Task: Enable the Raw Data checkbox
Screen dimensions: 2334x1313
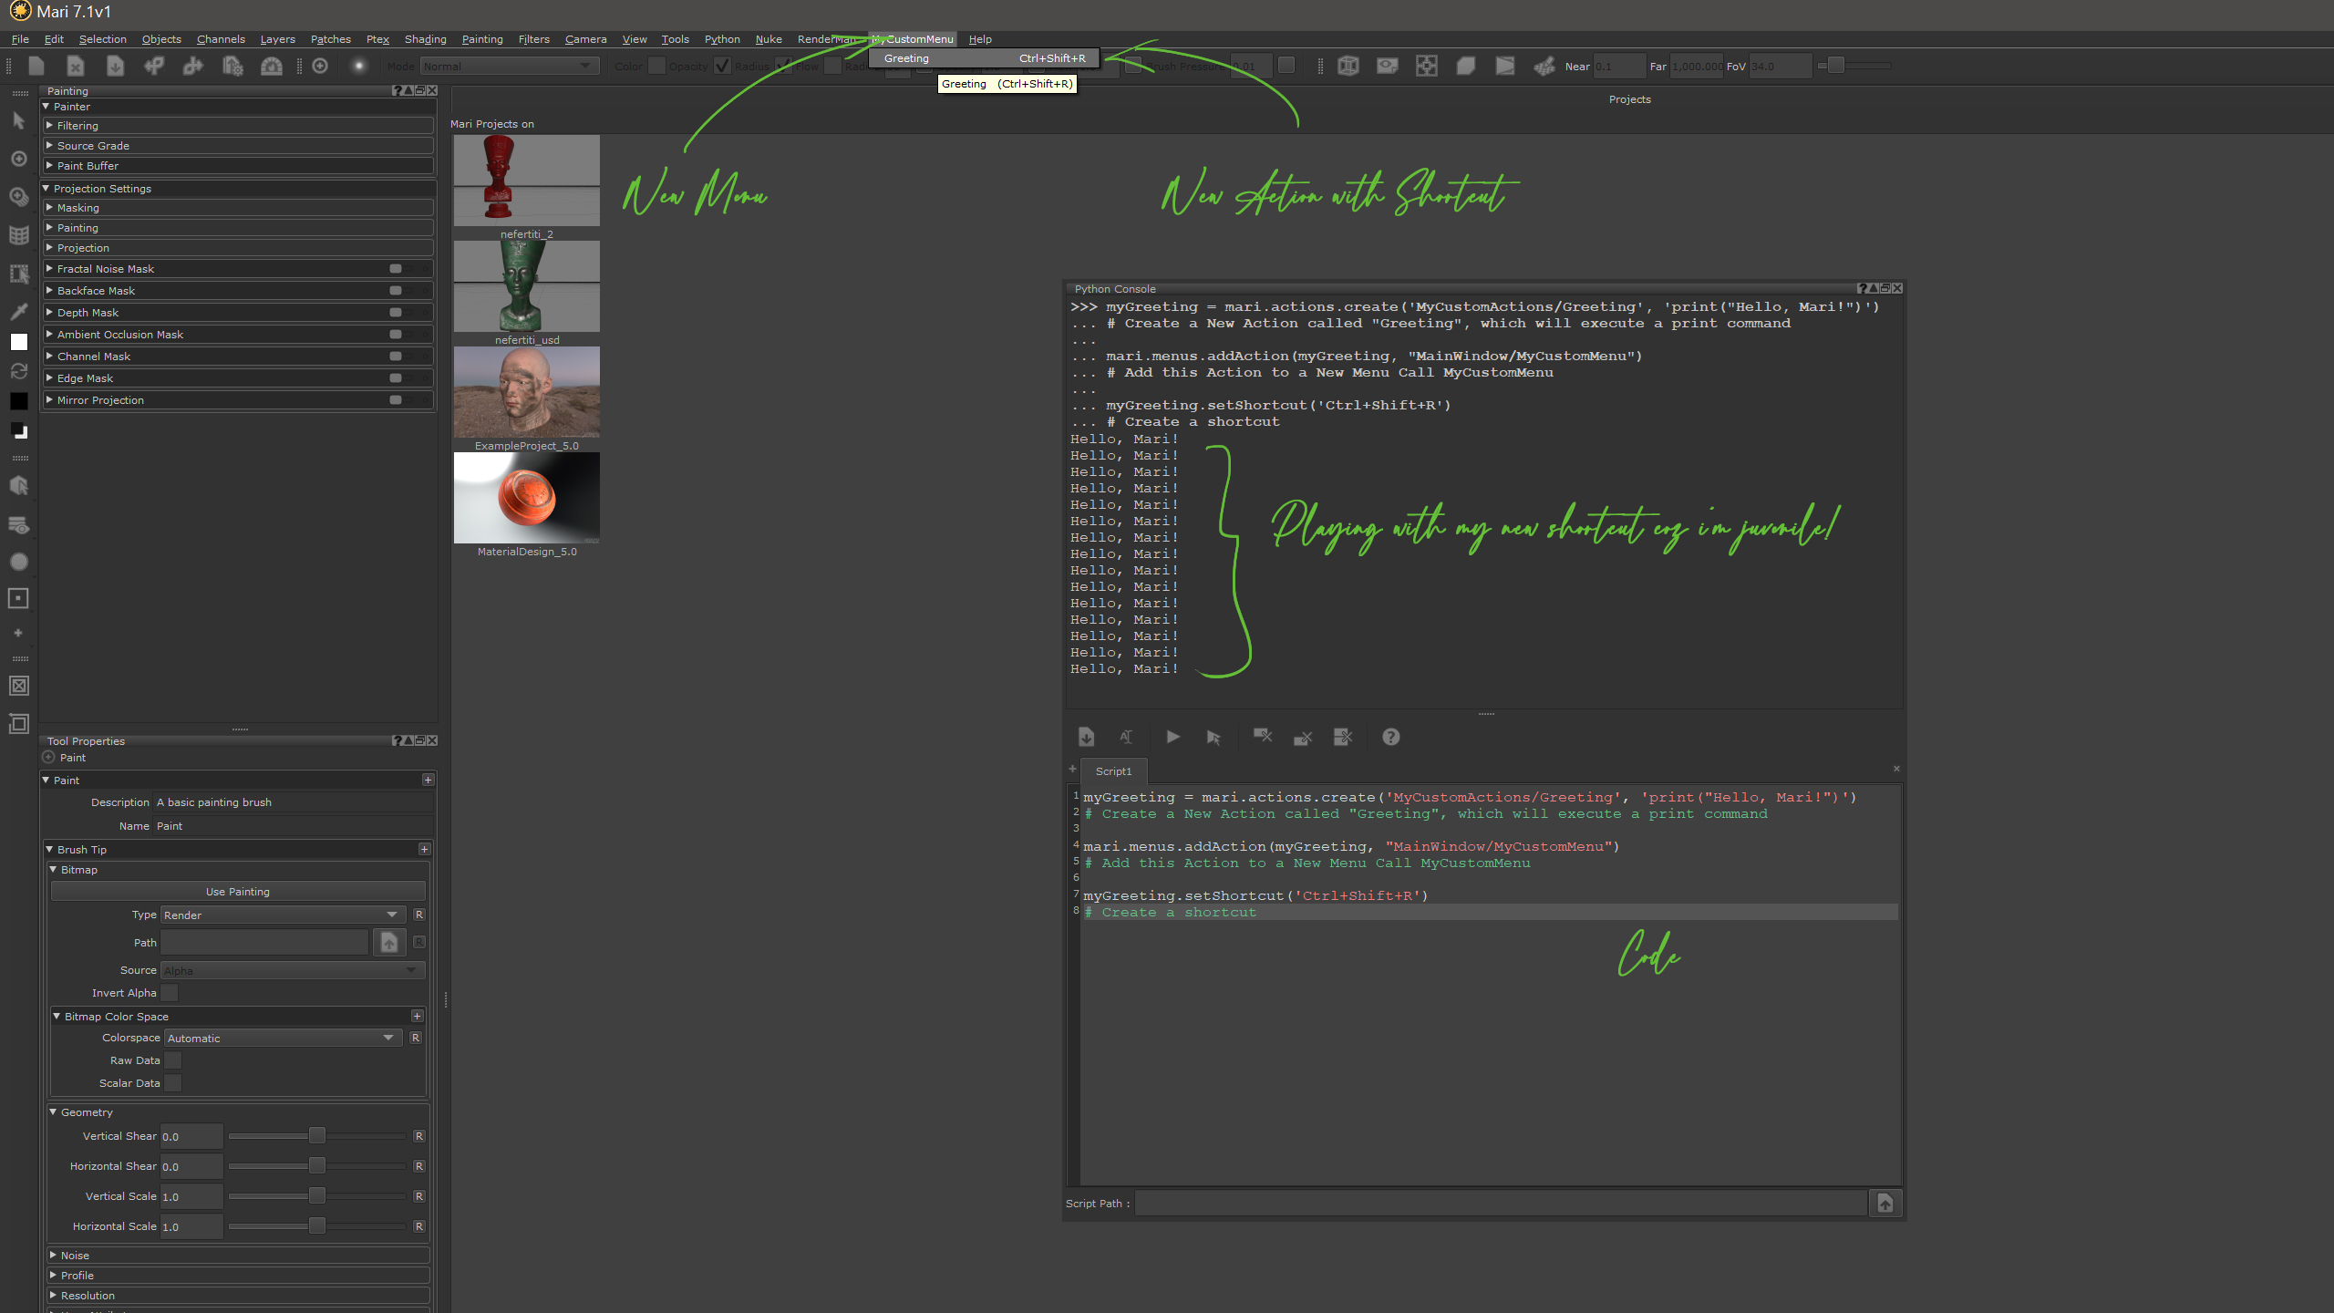Action: coord(172,1060)
